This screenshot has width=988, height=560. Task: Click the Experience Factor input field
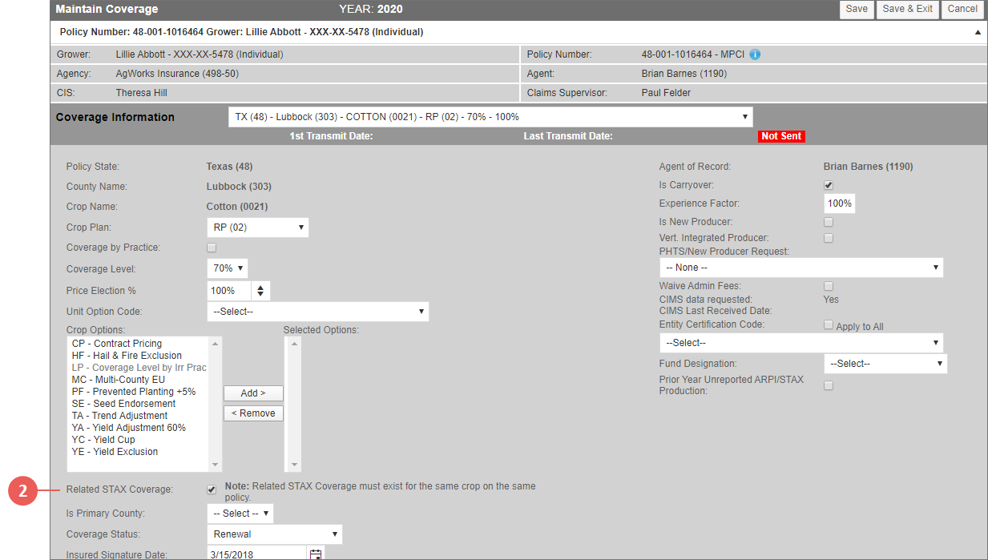tap(839, 203)
